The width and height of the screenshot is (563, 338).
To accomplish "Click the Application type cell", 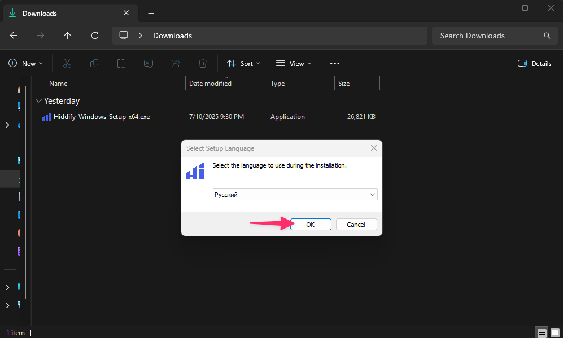I will (x=287, y=117).
